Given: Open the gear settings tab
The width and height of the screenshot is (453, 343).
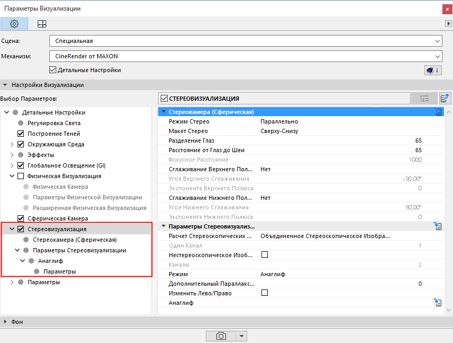Looking at the screenshot, I should 14,24.
